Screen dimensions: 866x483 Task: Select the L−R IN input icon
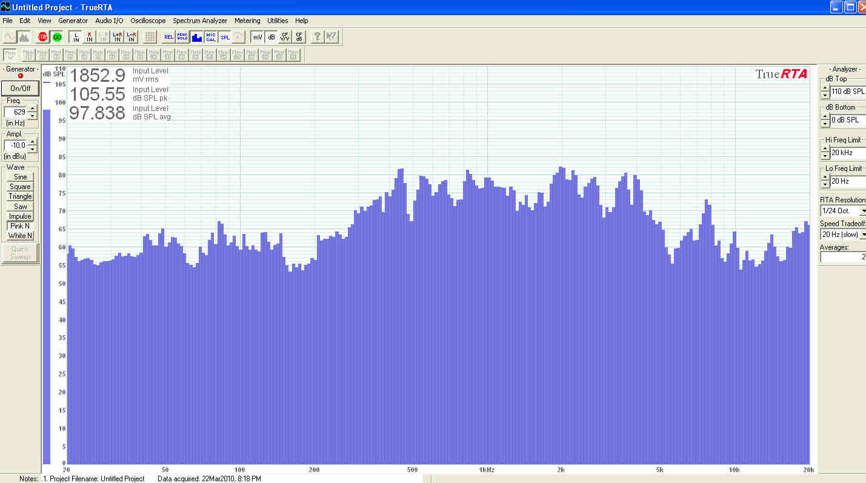[132, 37]
